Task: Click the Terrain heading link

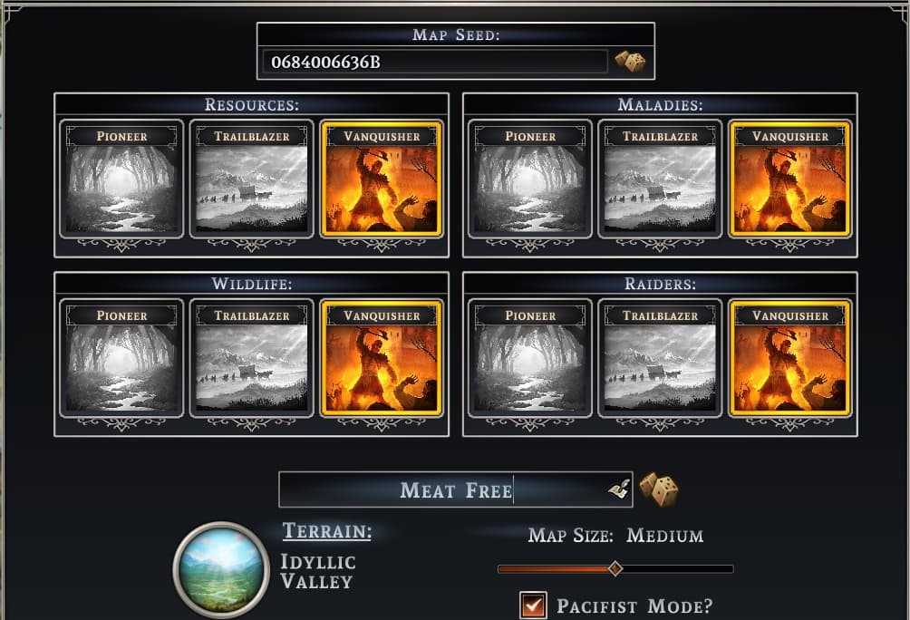Action: click(x=327, y=530)
